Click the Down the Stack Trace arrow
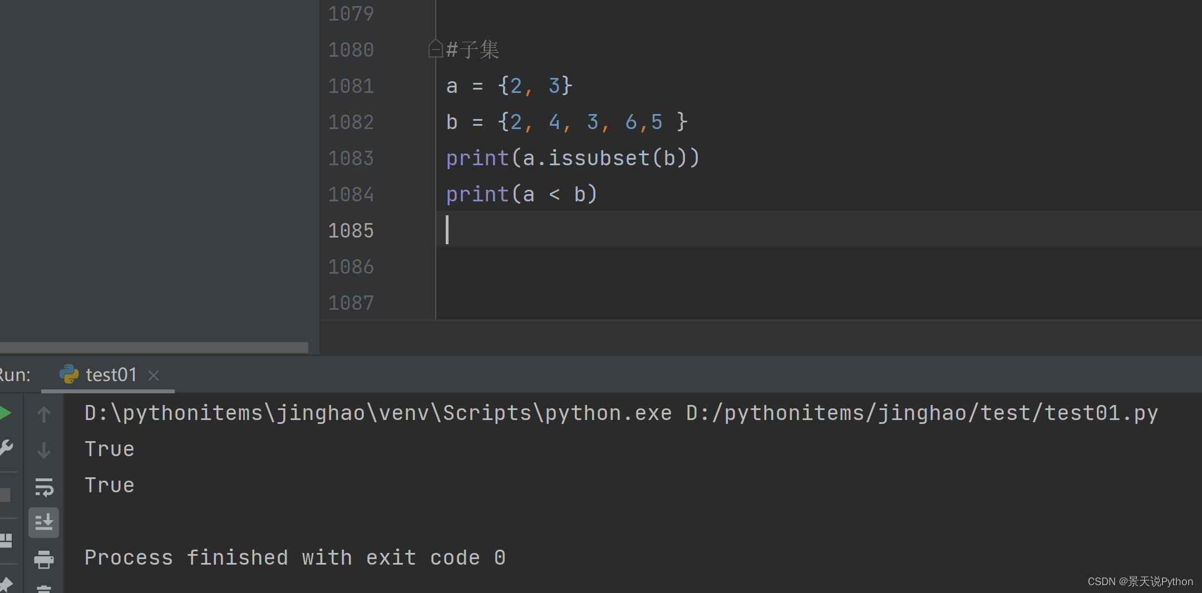The height and width of the screenshot is (593, 1202). [44, 450]
